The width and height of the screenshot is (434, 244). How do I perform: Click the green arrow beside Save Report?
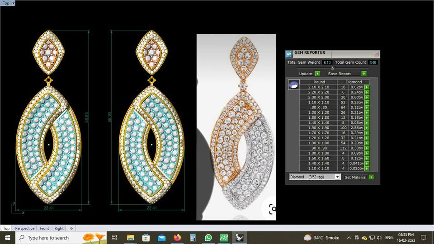[x=364, y=73]
